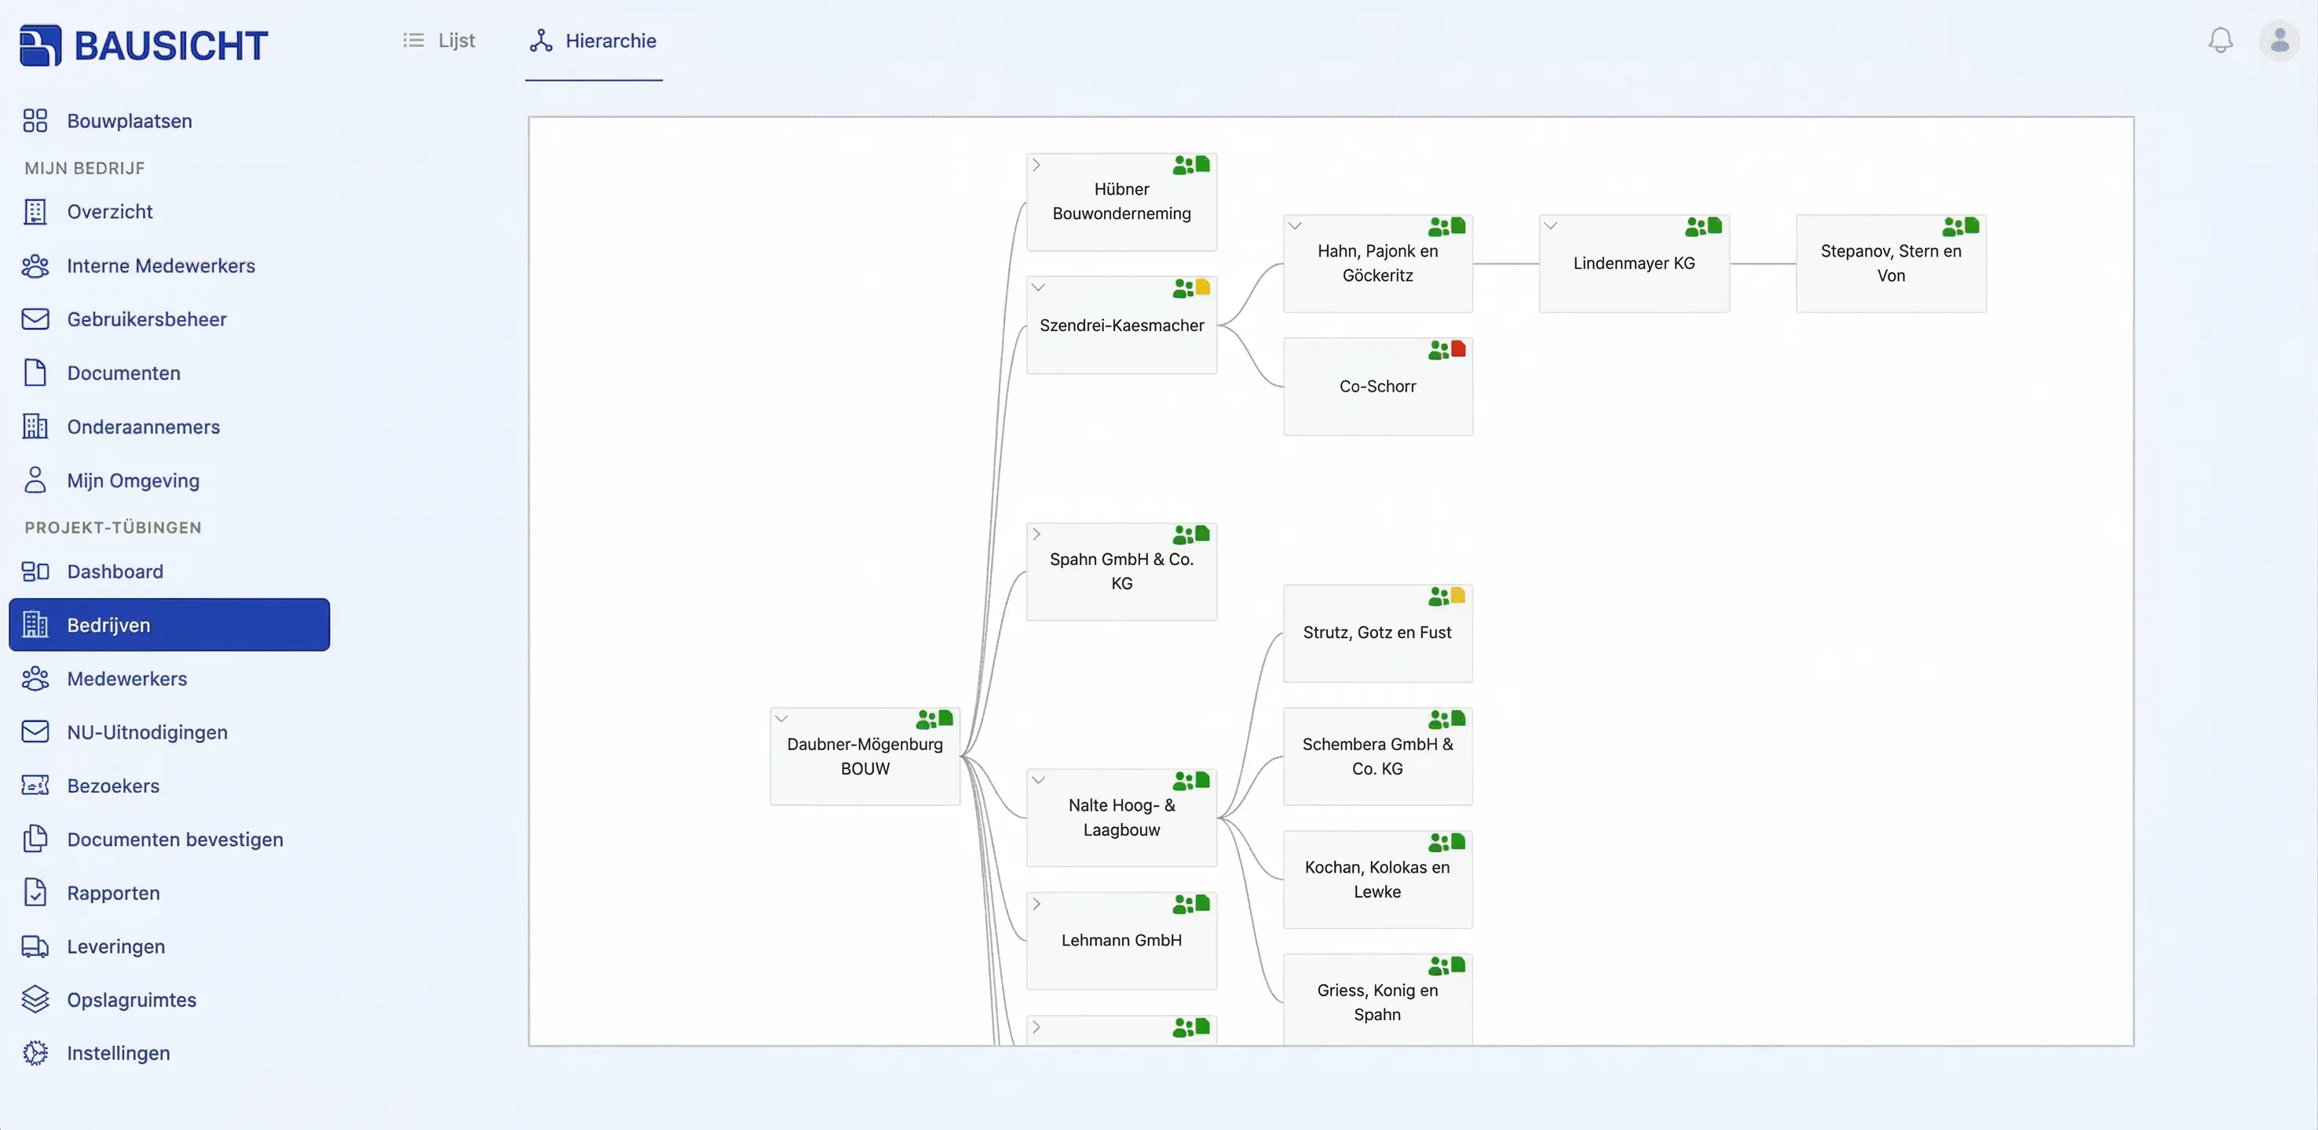2318x1130 pixels.
Task: Collapse the Szendrei-Kaesmacher node
Action: [x=1038, y=288]
